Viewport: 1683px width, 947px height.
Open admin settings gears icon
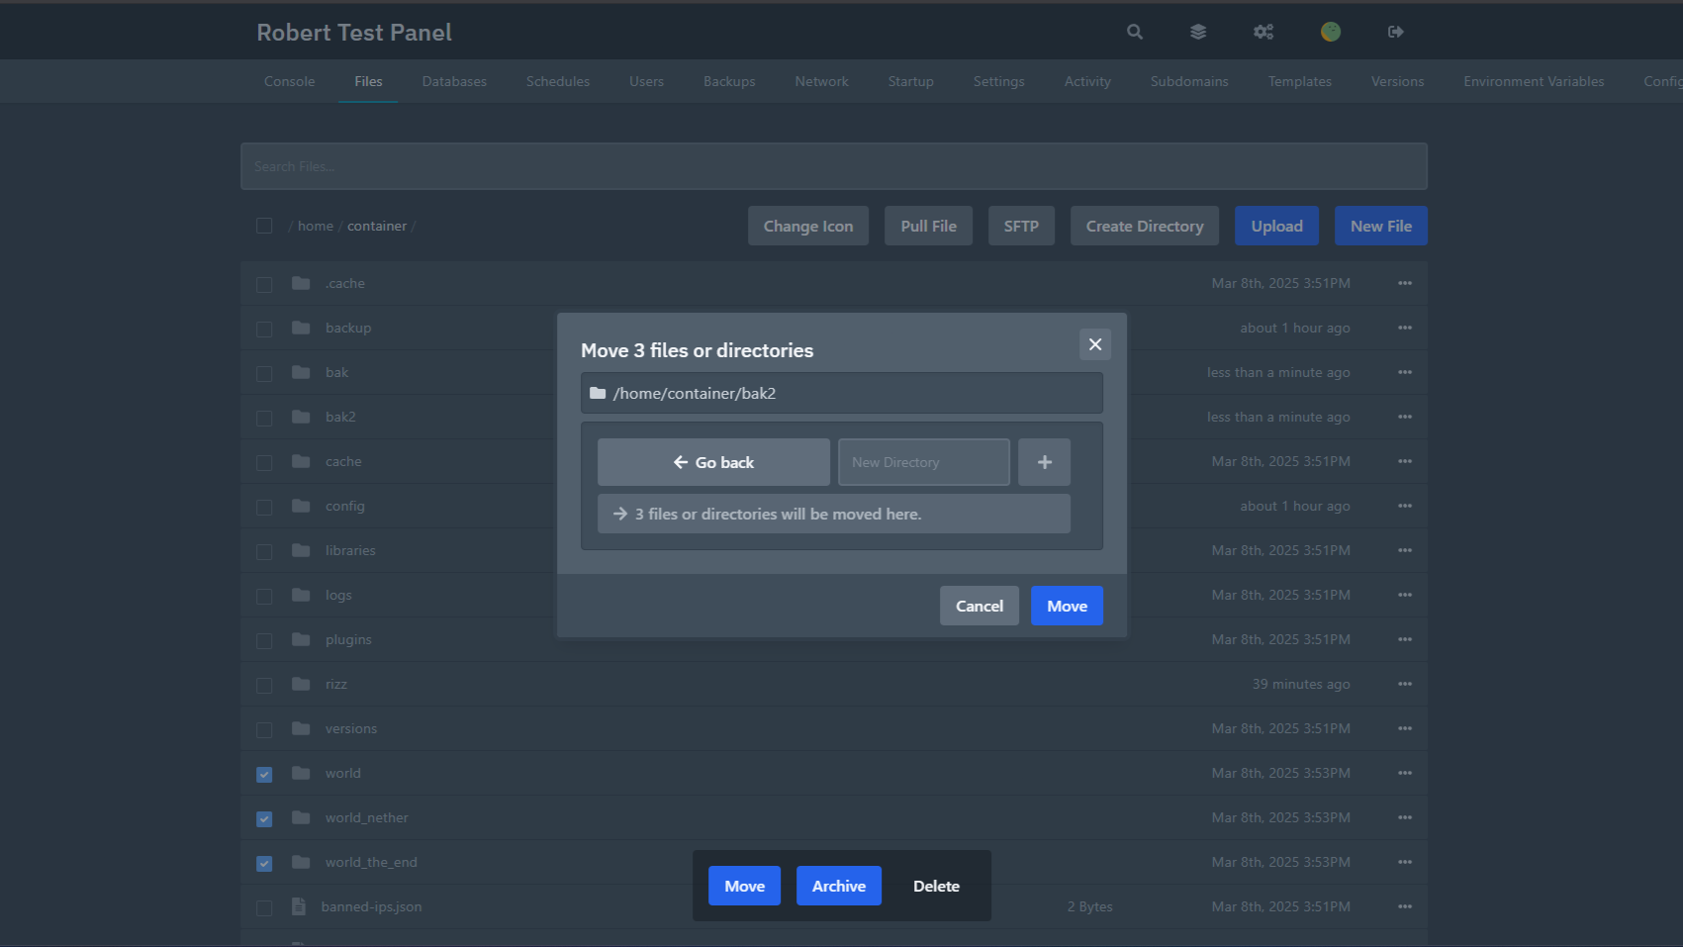click(x=1263, y=32)
